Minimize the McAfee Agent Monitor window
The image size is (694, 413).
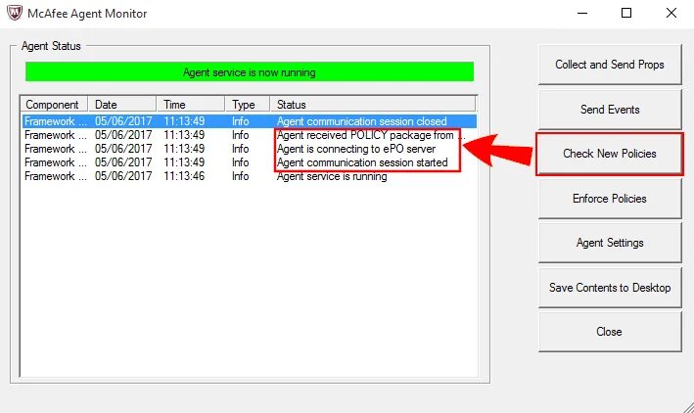coord(582,13)
